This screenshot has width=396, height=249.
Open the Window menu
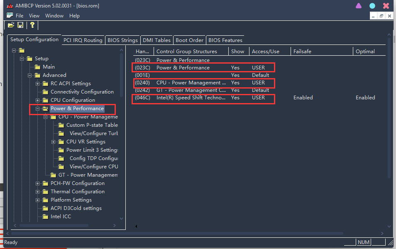coord(54,16)
